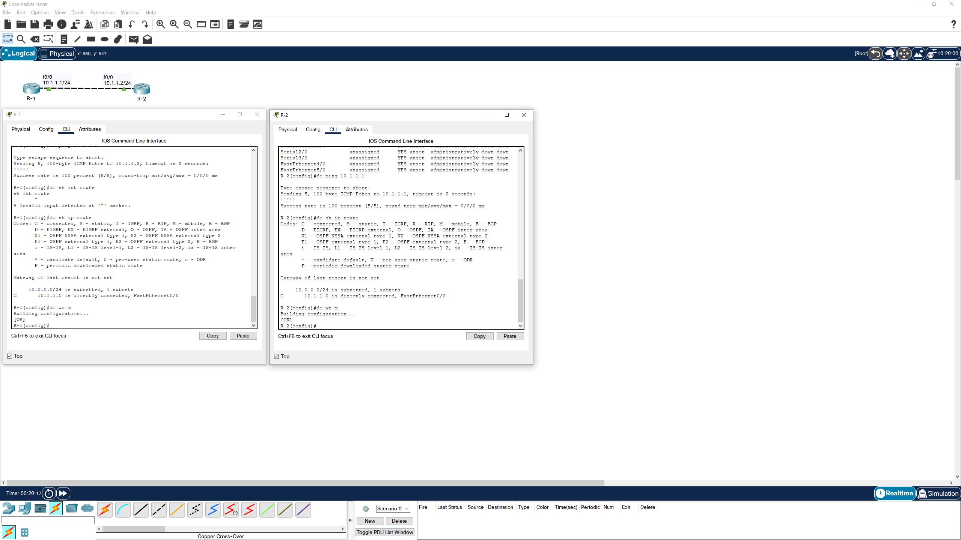The image size is (961, 540).
Task: Select the Inspect magnifier tool
Action: coord(21,39)
